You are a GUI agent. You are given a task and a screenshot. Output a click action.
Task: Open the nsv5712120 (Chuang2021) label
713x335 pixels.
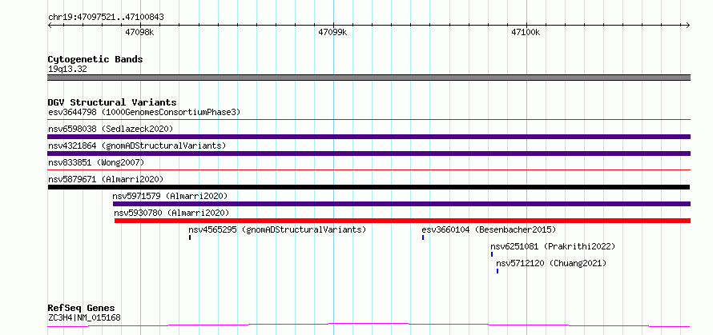(551, 263)
